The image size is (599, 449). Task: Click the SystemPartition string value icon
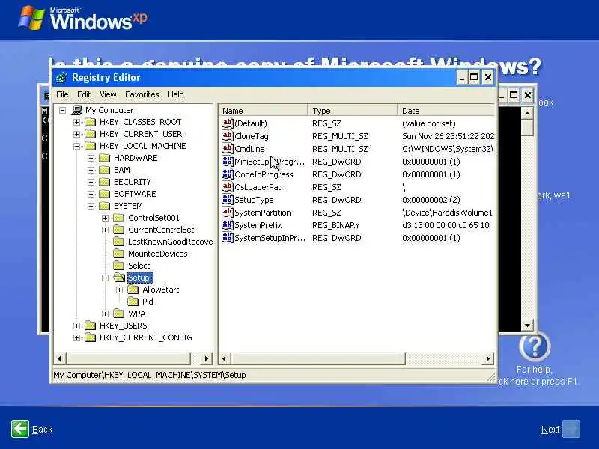228,212
